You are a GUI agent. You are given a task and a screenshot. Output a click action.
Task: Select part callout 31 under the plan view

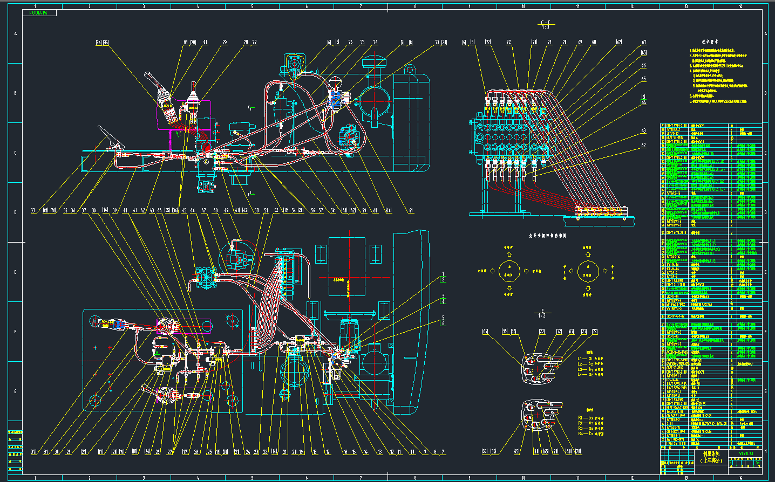point(45,452)
